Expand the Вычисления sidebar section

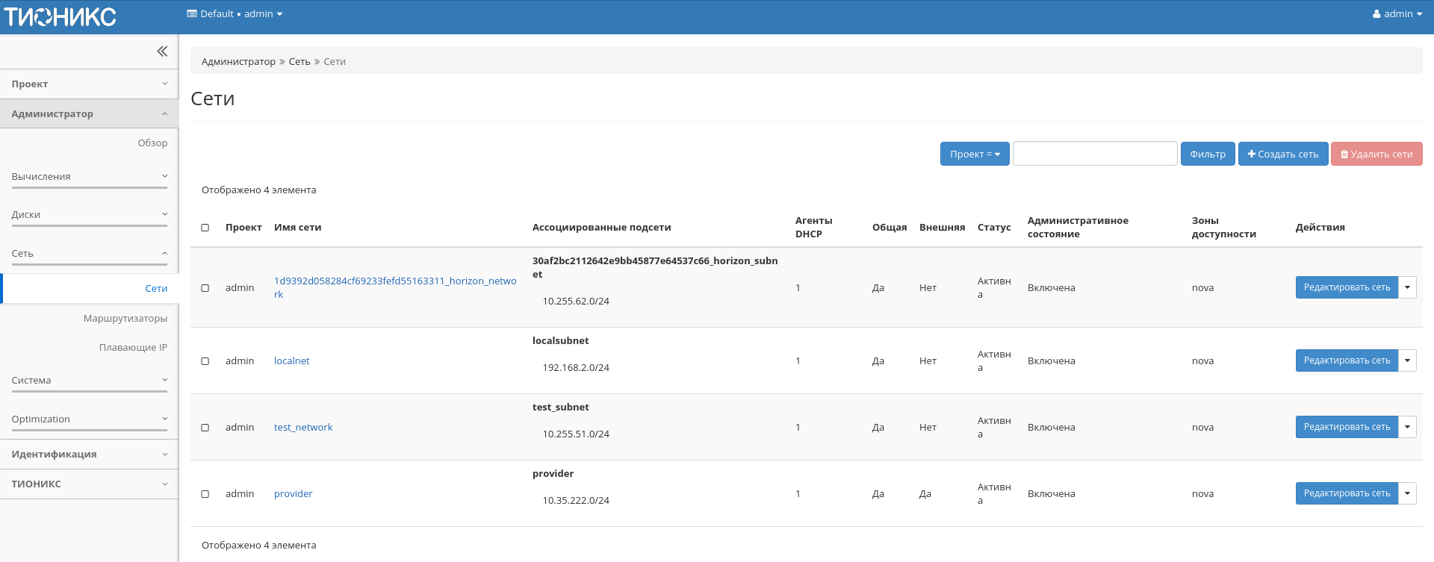pos(89,177)
